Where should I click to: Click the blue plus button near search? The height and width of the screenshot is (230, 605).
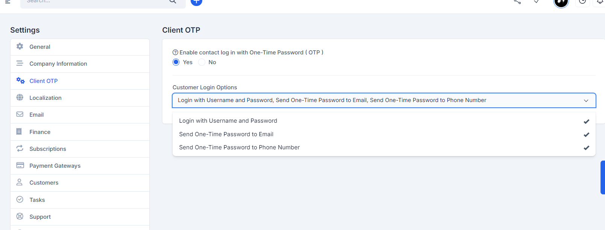(196, 2)
